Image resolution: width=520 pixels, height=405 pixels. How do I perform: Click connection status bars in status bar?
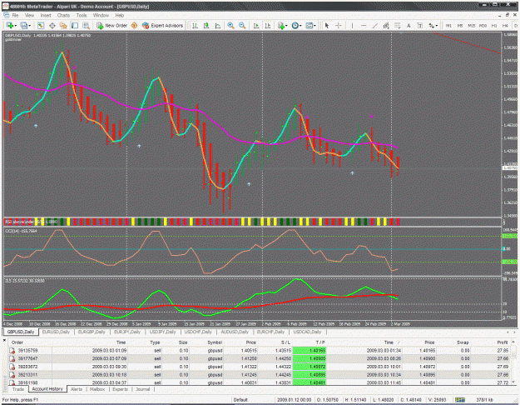tap(459, 400)
